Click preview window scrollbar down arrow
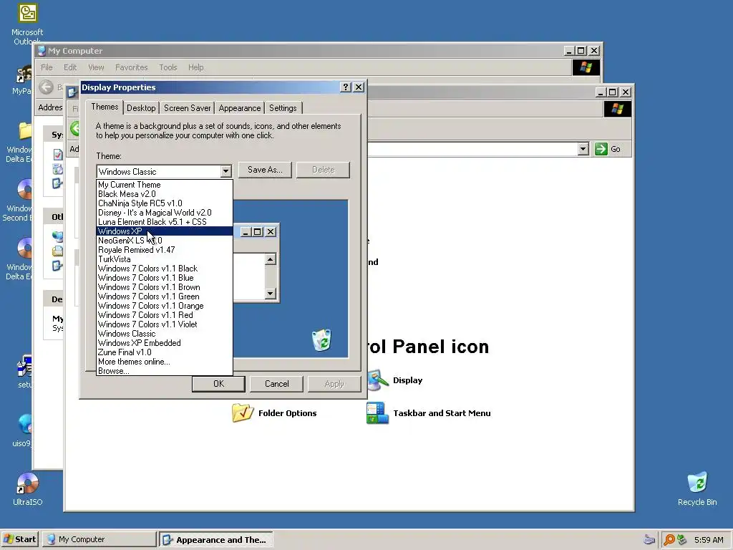 pos(270,293)
